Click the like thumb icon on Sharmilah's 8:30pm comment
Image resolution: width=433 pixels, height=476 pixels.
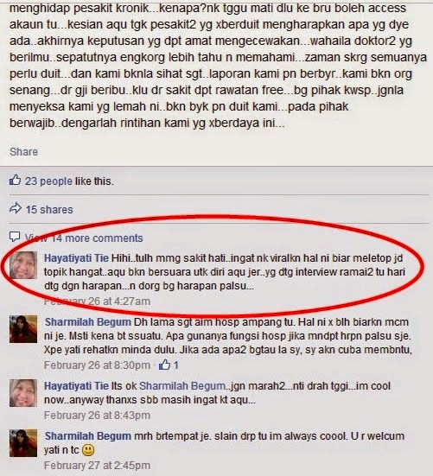click(x=164, y=365)
